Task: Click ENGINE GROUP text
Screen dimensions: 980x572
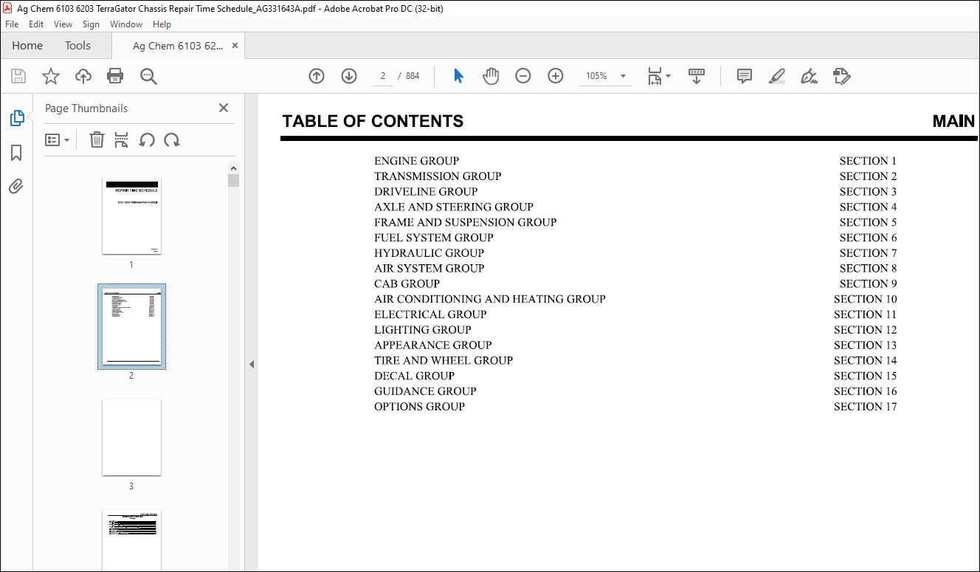Action: (x=416, y=161)
